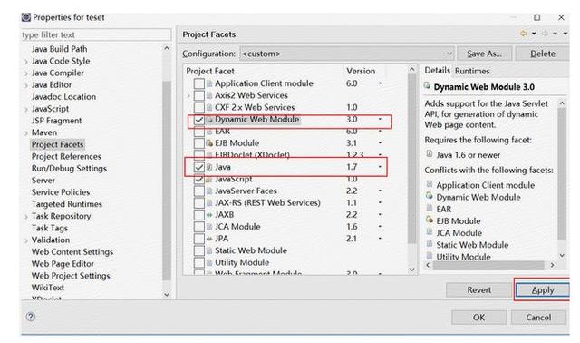
Task: Click the Delete configuration button
Action: pos(542,54)
